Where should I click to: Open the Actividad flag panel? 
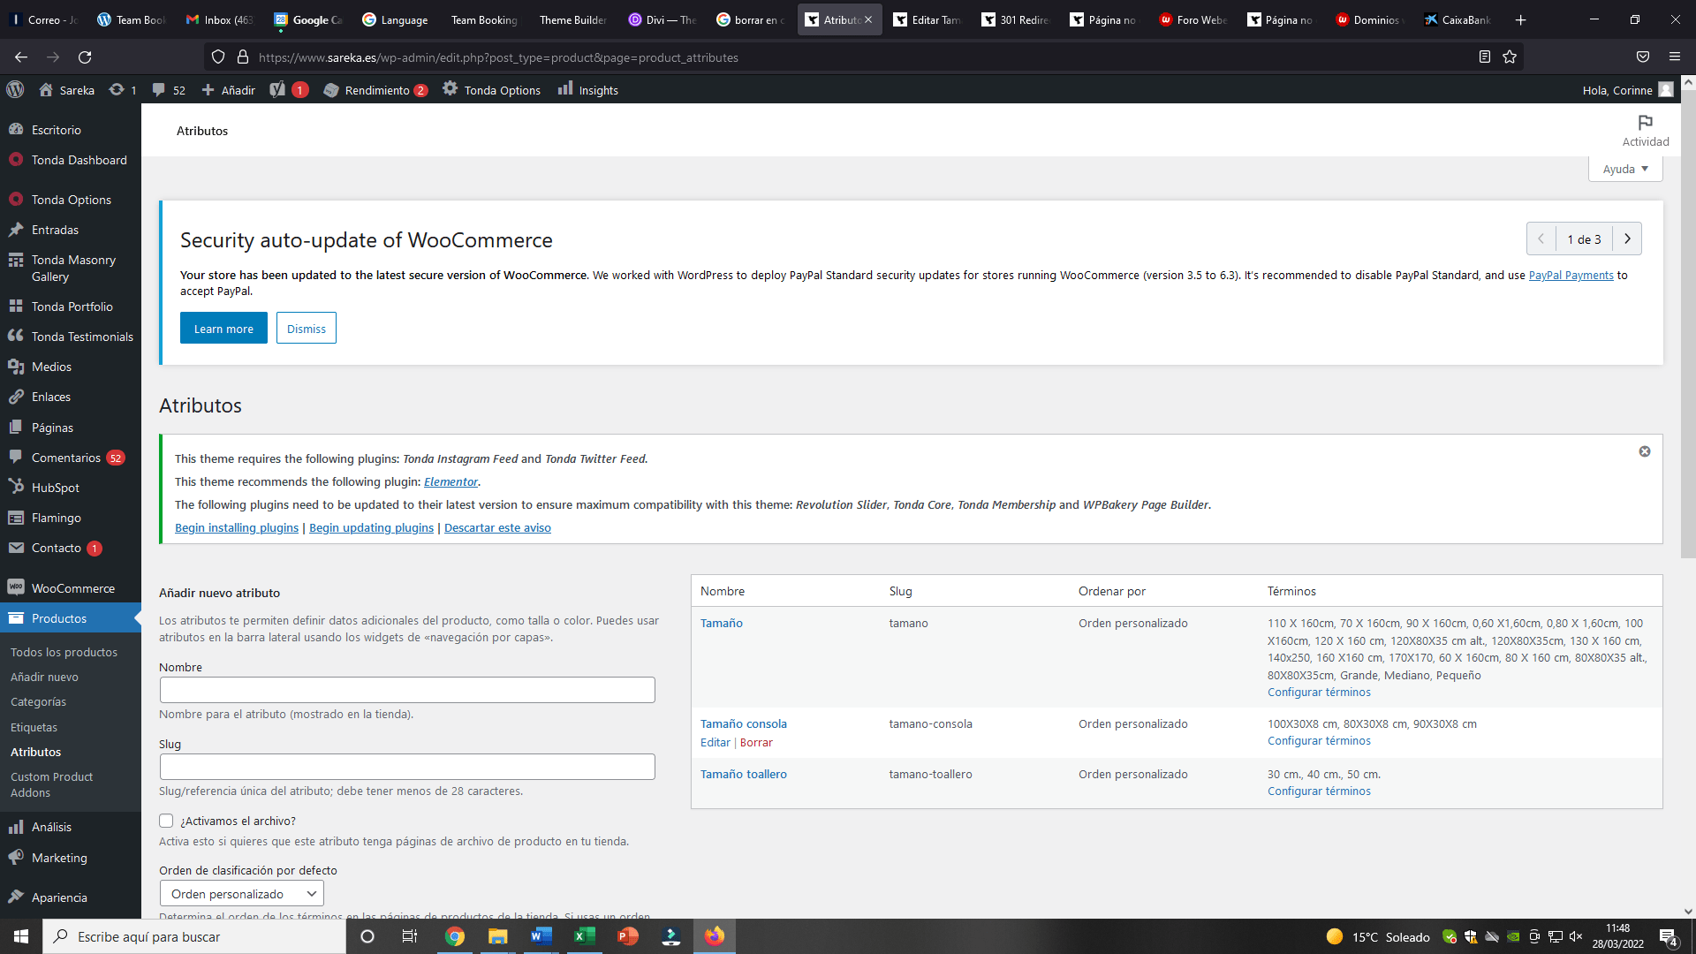pyautogui.click(x=1645, y=130)
